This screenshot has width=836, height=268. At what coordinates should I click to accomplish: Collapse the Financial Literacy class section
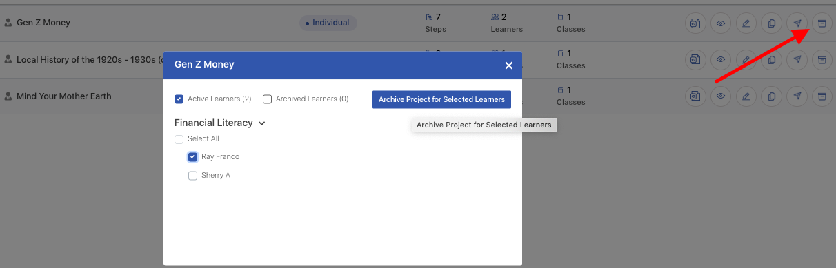click(261, 123)
